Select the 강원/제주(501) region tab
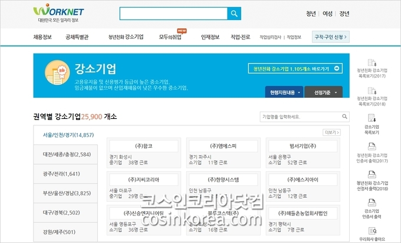 click(x=65, y=232)
